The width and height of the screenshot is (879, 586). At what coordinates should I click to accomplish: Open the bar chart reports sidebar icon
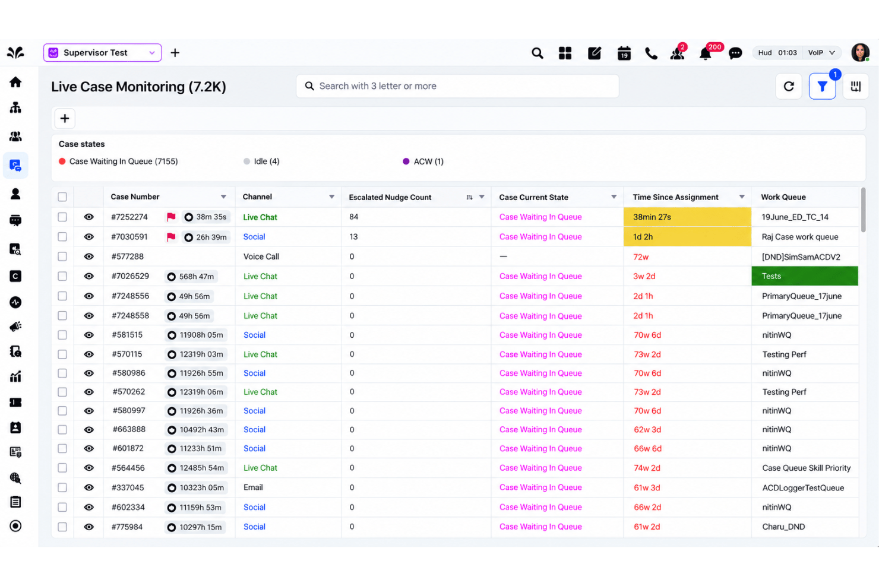15,376
